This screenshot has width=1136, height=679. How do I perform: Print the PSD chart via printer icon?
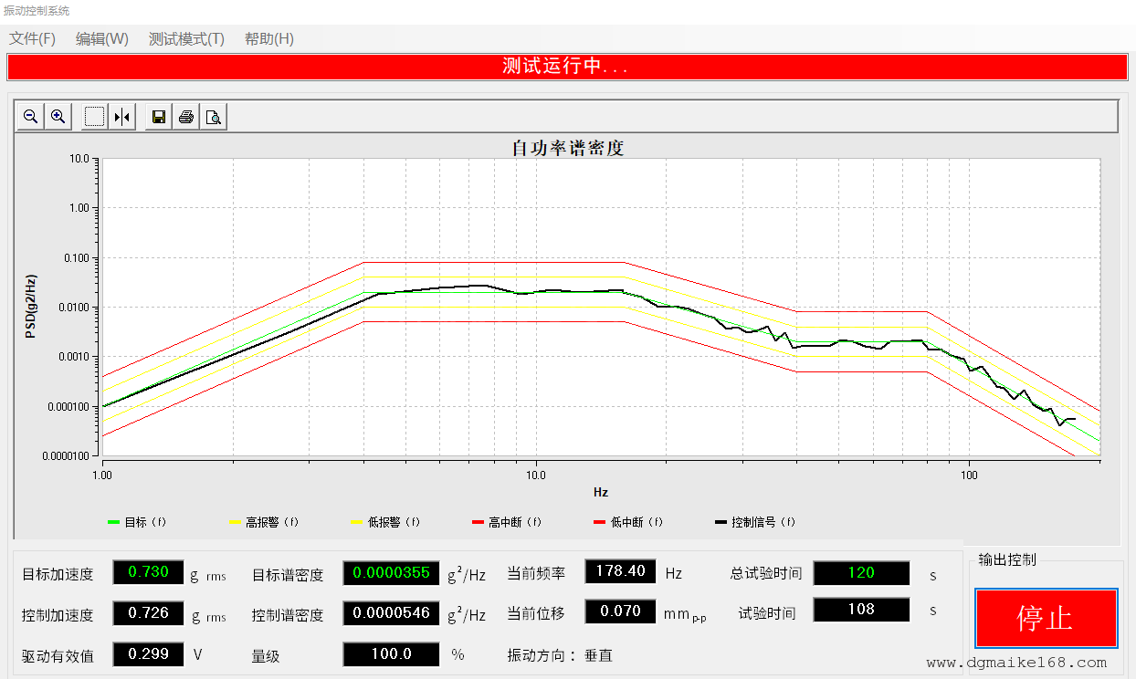(x=186, y=117)
